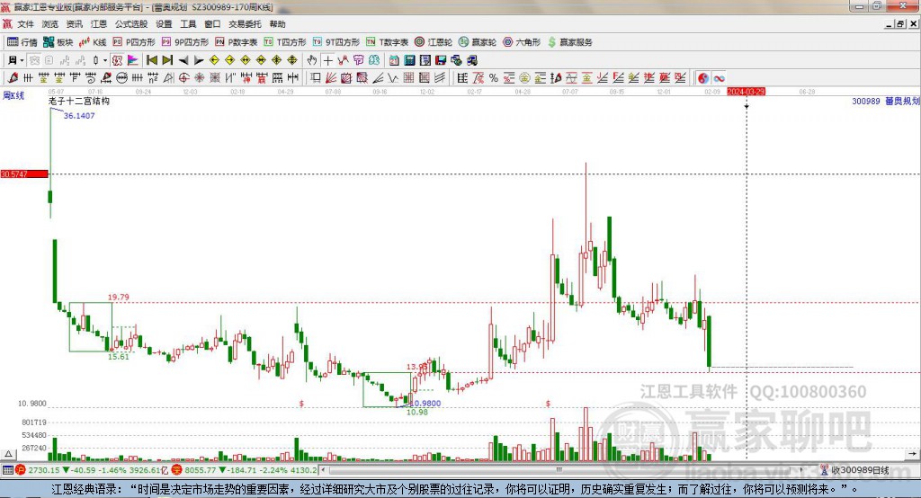The width and height of the screenshot is (921, 498).
Task: Open the calculator icon in toolbar
Action: [408, 60]
